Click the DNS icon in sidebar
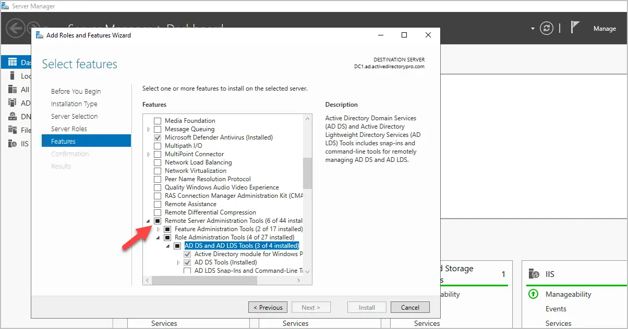Viewport: 628px width, 329px height. [x=13, y=117]
